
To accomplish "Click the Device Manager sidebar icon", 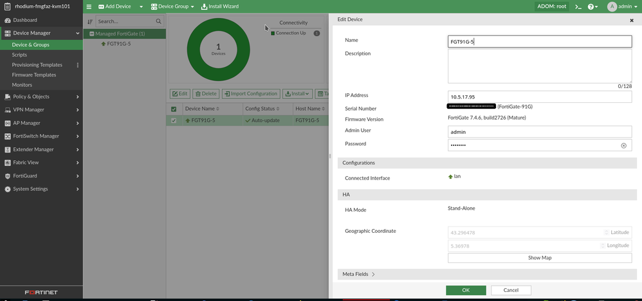I will (7, 33).
